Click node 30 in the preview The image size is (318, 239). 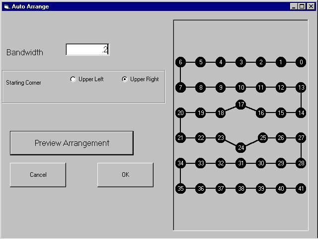pos(261,163)
